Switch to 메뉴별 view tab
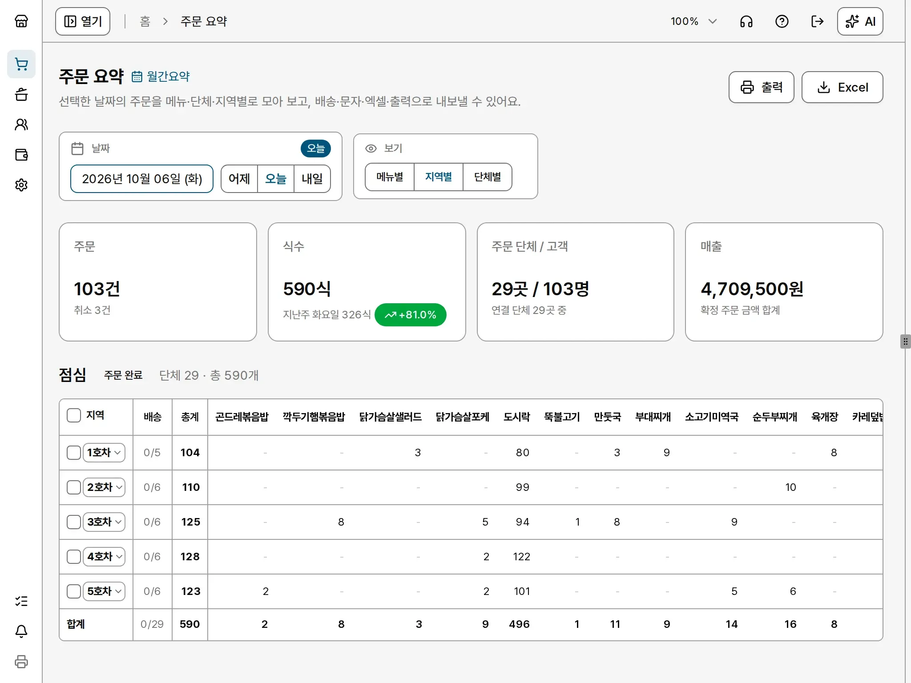This screenshot has height=683, width=911. 390,177
